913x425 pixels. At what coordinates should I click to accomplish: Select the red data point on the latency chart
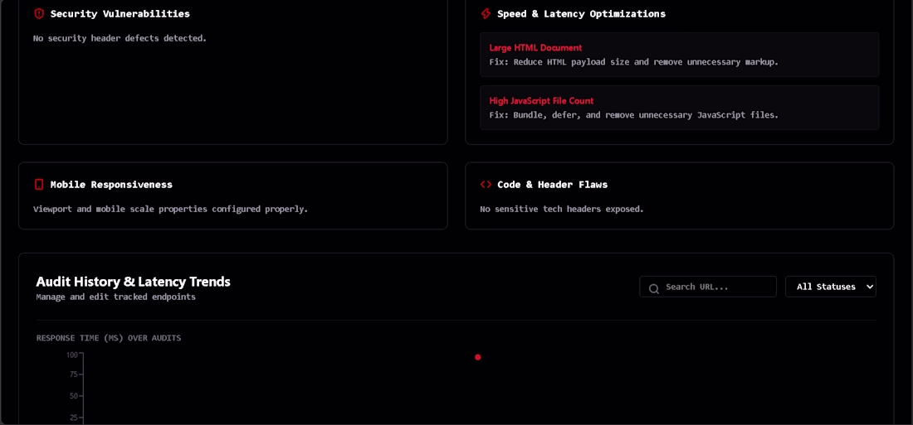point(477,357)
